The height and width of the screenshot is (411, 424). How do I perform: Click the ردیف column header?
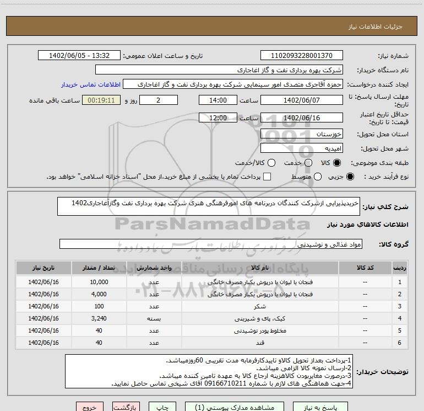coord(400,268)
